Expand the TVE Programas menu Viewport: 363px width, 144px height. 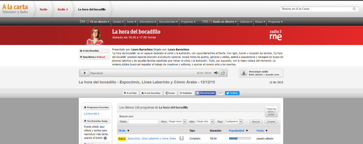[x=188, y=22]
